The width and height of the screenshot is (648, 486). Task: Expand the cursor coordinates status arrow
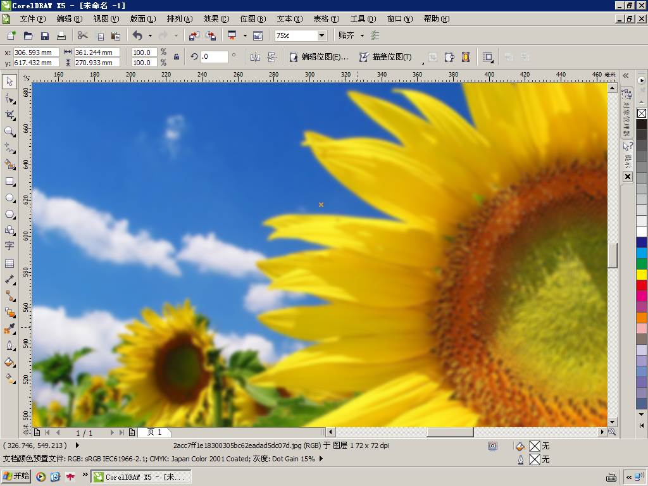pos(77,445)
